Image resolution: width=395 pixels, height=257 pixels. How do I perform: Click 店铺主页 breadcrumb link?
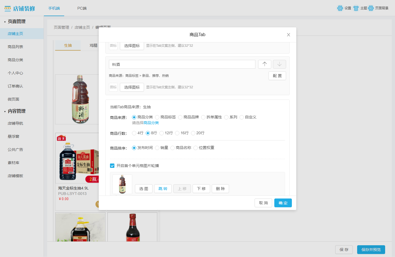click(x=82, y=27)
